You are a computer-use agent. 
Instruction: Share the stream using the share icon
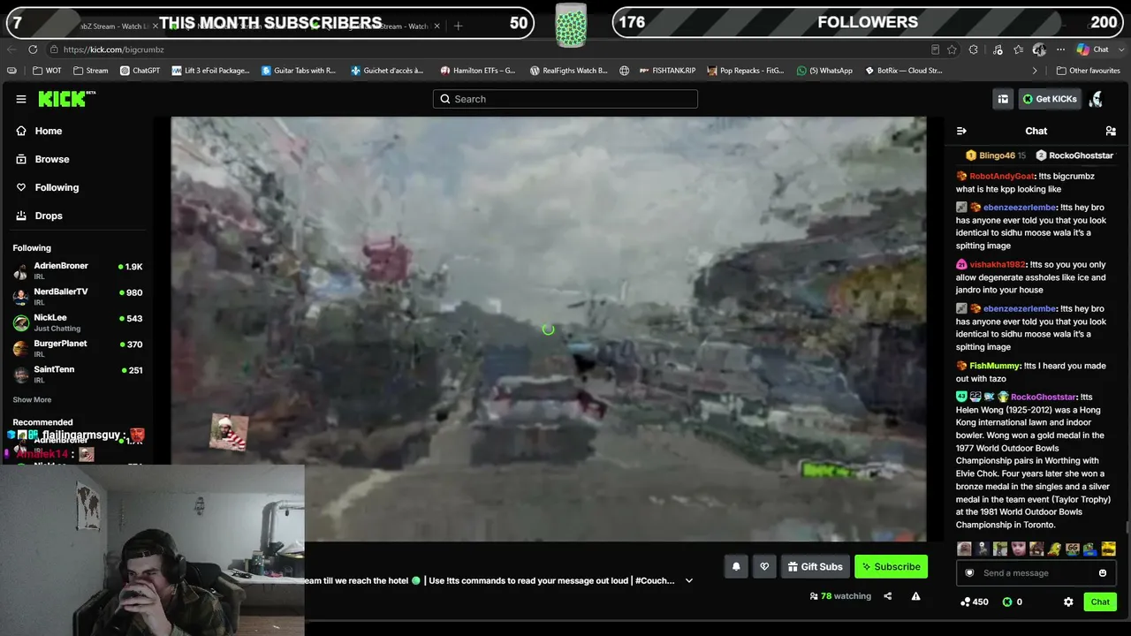888,596
